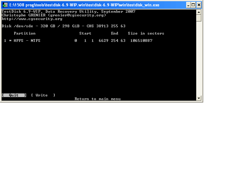Minimize the testdisk_win.exe window

[x=188, y=5]
